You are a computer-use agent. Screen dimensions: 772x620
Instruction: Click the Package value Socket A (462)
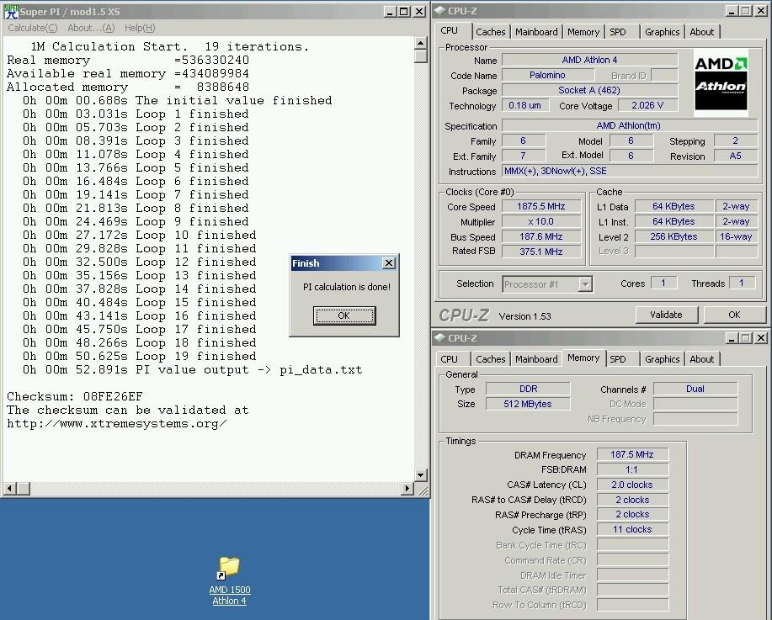pyautogui.click(x=589, y=91)
